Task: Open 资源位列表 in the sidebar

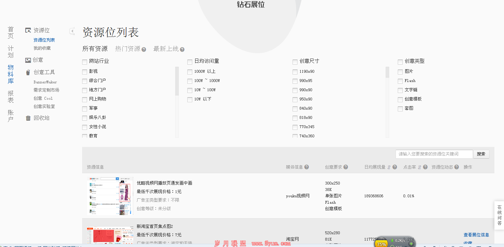Action: (44, 40)
